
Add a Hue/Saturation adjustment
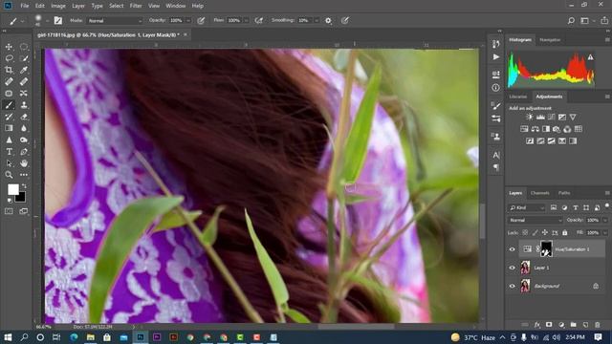tap(524, 129)
